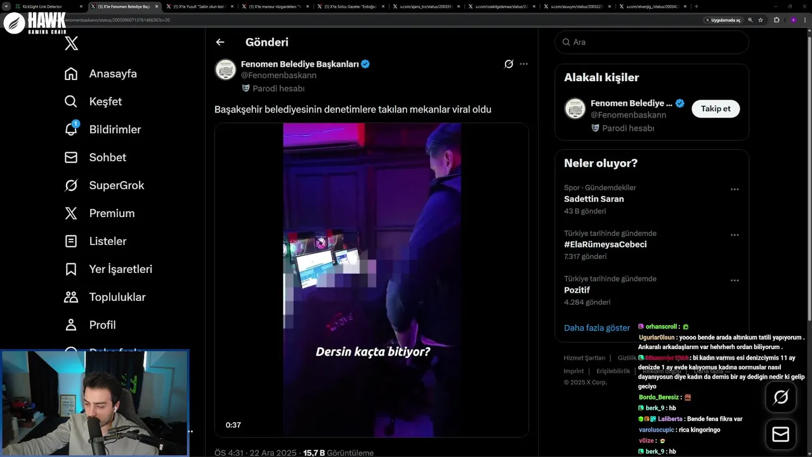This screenshot has width=812, height=457.
Task: Open new tab with plus button
Action: click(x=697, y=6)
